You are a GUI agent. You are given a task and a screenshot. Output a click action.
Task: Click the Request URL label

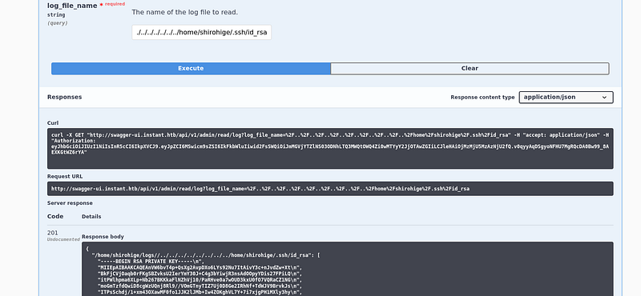[x=65, y=176]
